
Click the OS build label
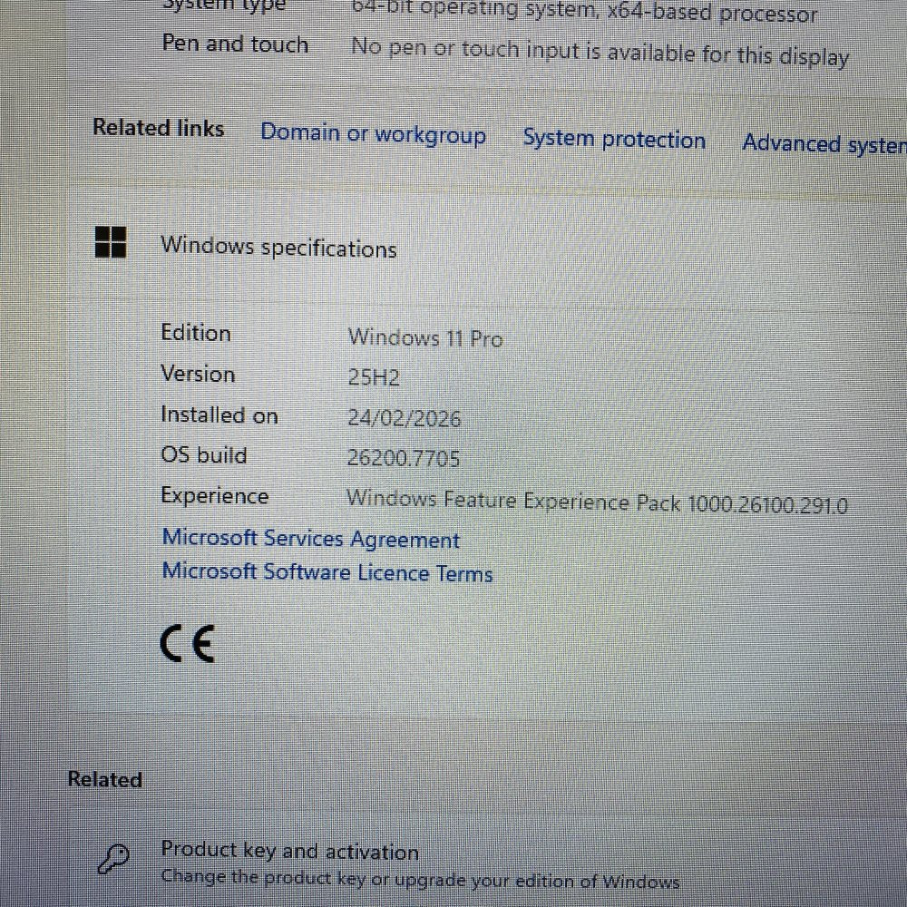tap(204, 454)
